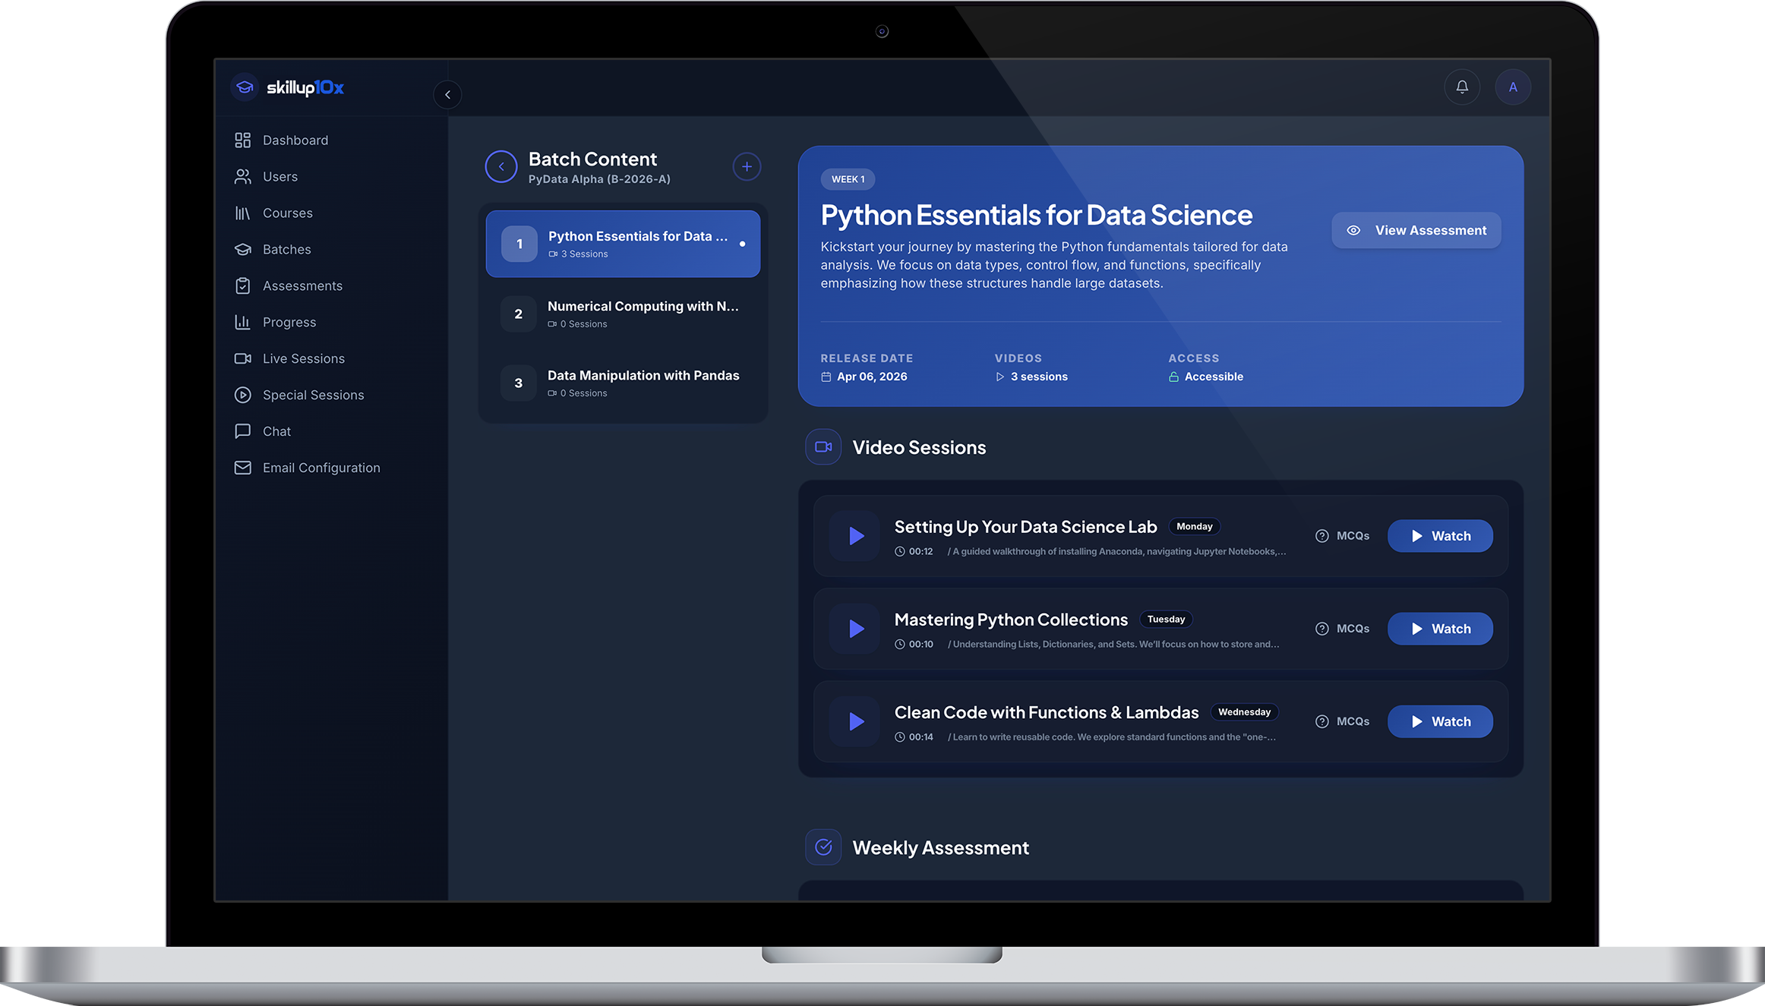Open the notifications bell
This screenshot has width=1765, height=1006.
pos(1462,87)
